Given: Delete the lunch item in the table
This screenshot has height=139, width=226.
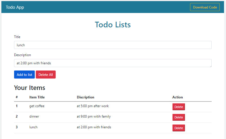Looking at the screenshot, I should pos(179,128).
